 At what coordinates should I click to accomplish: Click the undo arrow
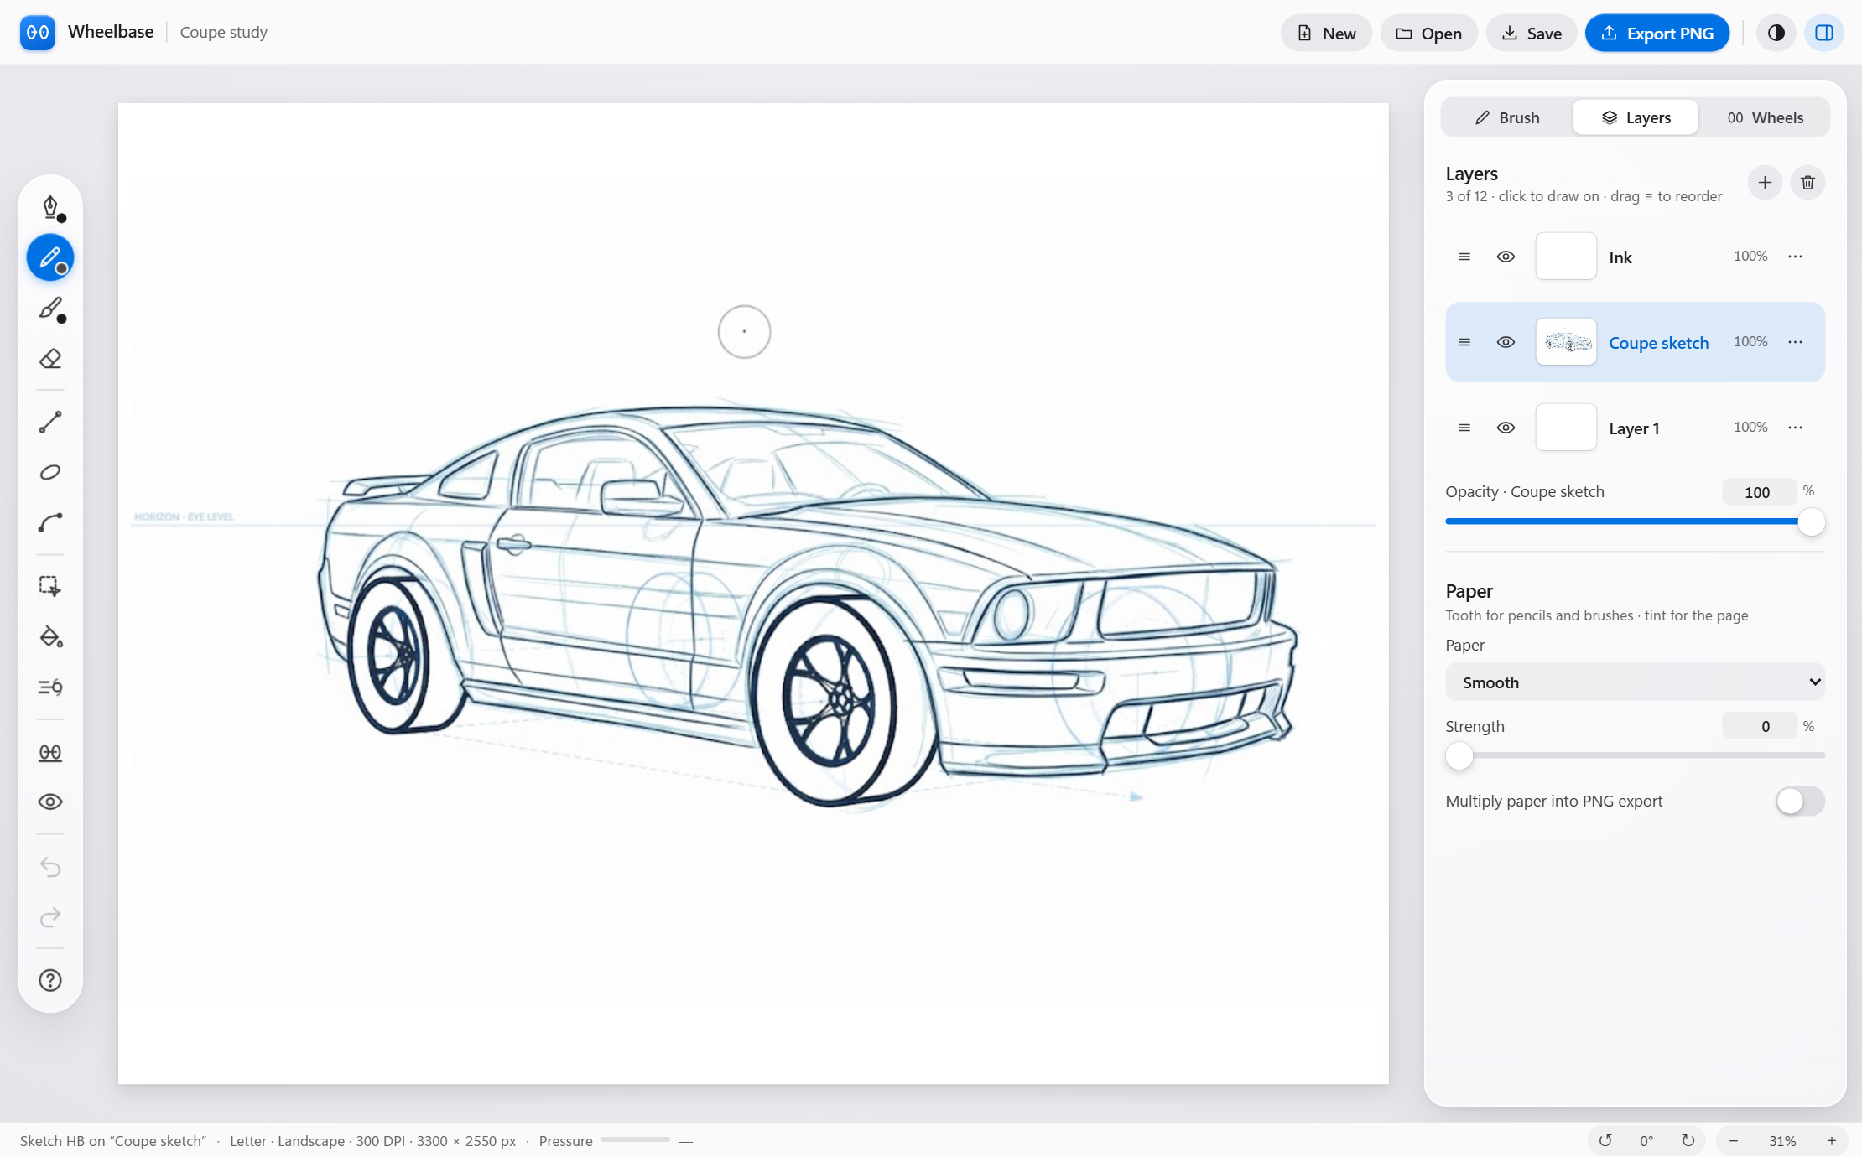(50, 866)
